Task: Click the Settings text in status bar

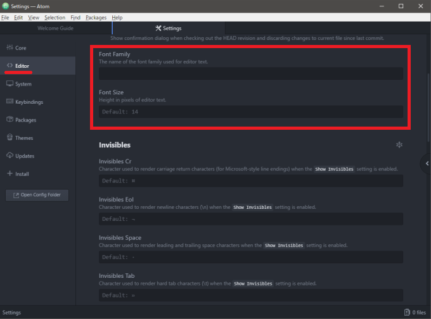Action: point(11,313)
